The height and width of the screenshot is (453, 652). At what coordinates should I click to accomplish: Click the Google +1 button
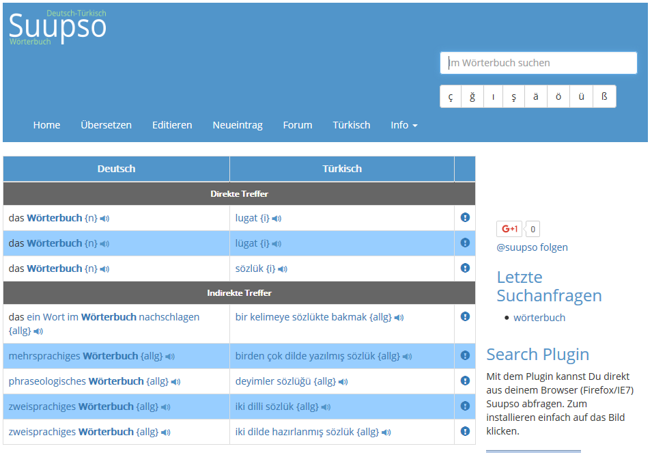click(x=509, y=229)
